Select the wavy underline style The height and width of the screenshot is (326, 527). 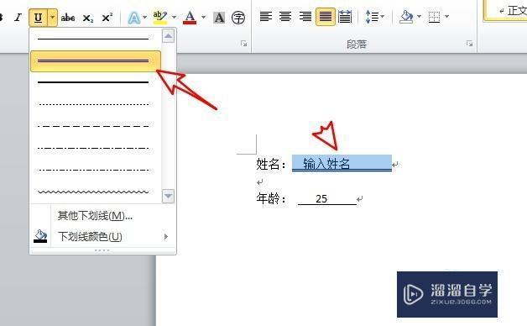coord(93,192)
